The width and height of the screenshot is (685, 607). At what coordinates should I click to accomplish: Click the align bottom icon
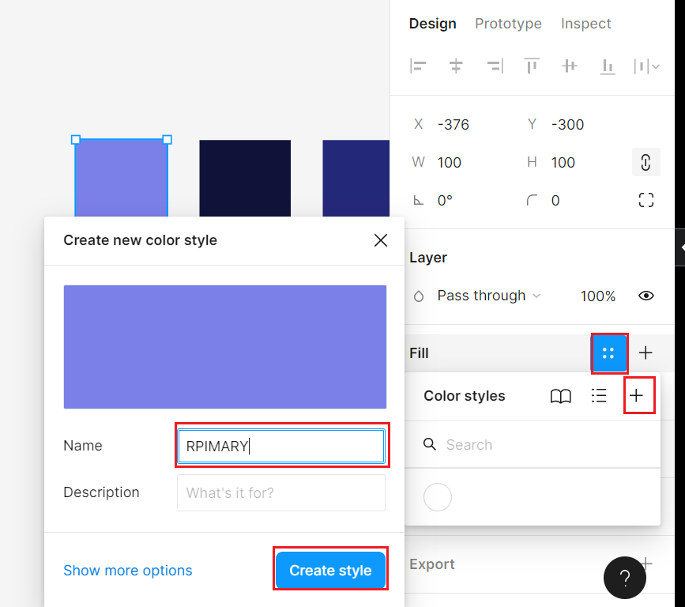[x=608, y=66]
